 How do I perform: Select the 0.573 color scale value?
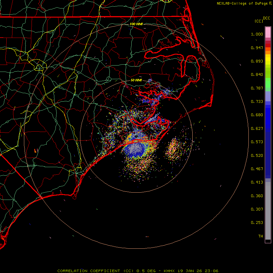(257, 142)
